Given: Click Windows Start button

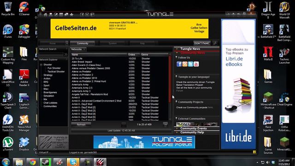Looking at the screenshot, I should coord(6,162).
